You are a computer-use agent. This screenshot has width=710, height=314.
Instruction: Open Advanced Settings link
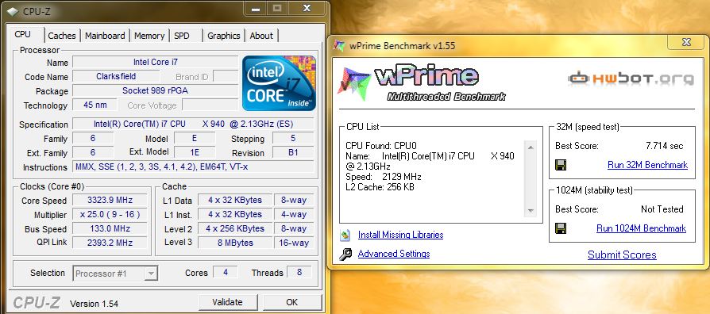(394, 254)
